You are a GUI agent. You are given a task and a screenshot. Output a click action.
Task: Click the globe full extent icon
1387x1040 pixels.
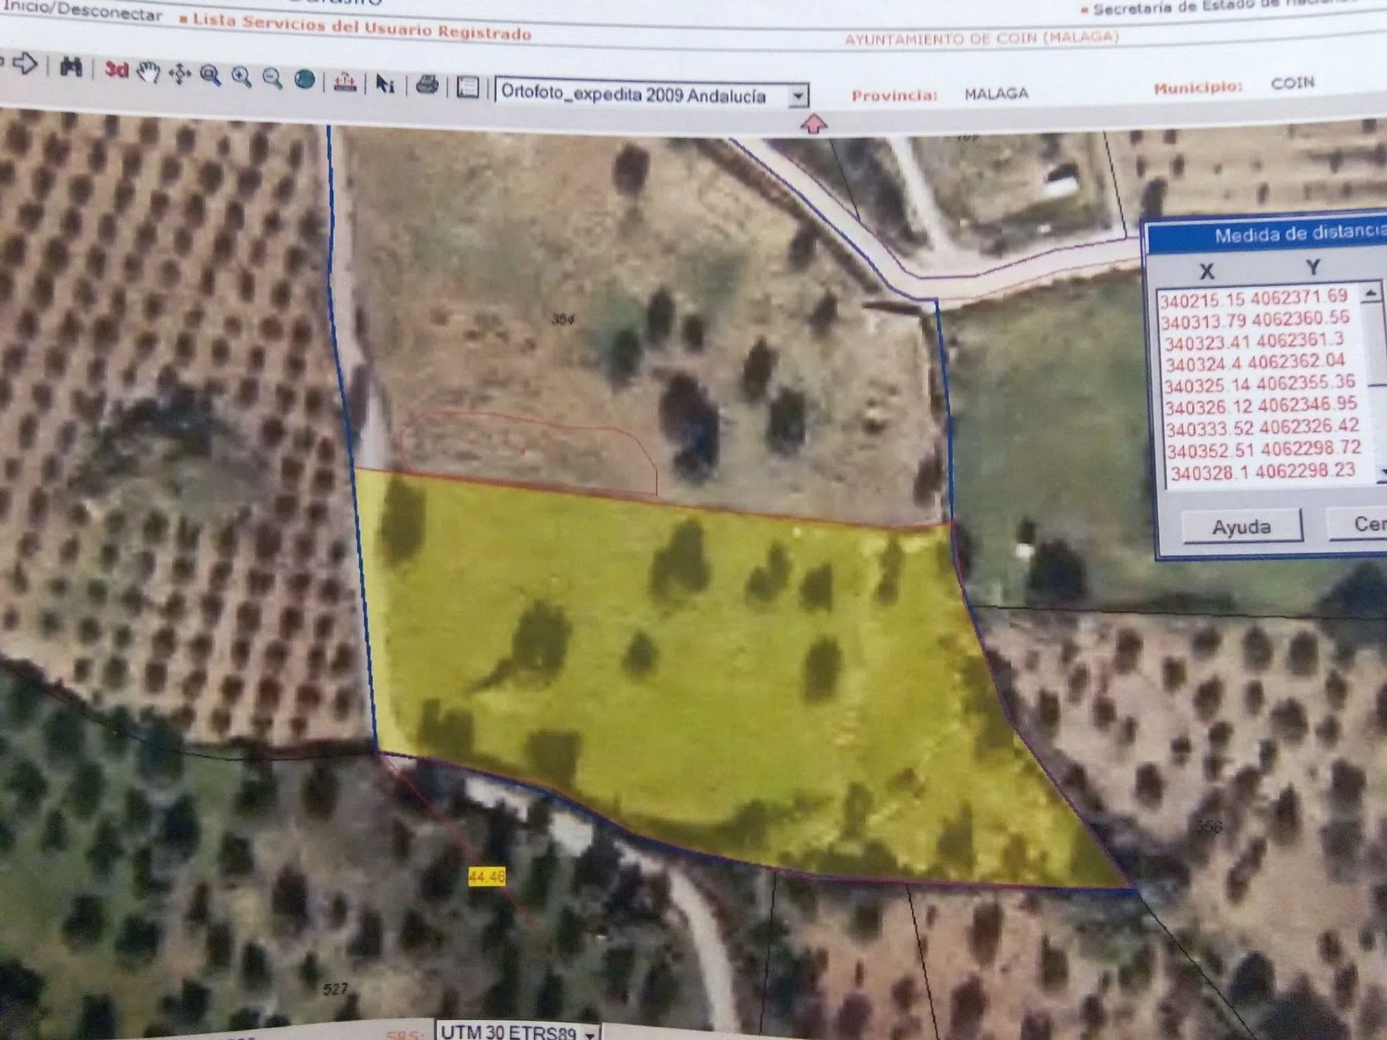304,80
